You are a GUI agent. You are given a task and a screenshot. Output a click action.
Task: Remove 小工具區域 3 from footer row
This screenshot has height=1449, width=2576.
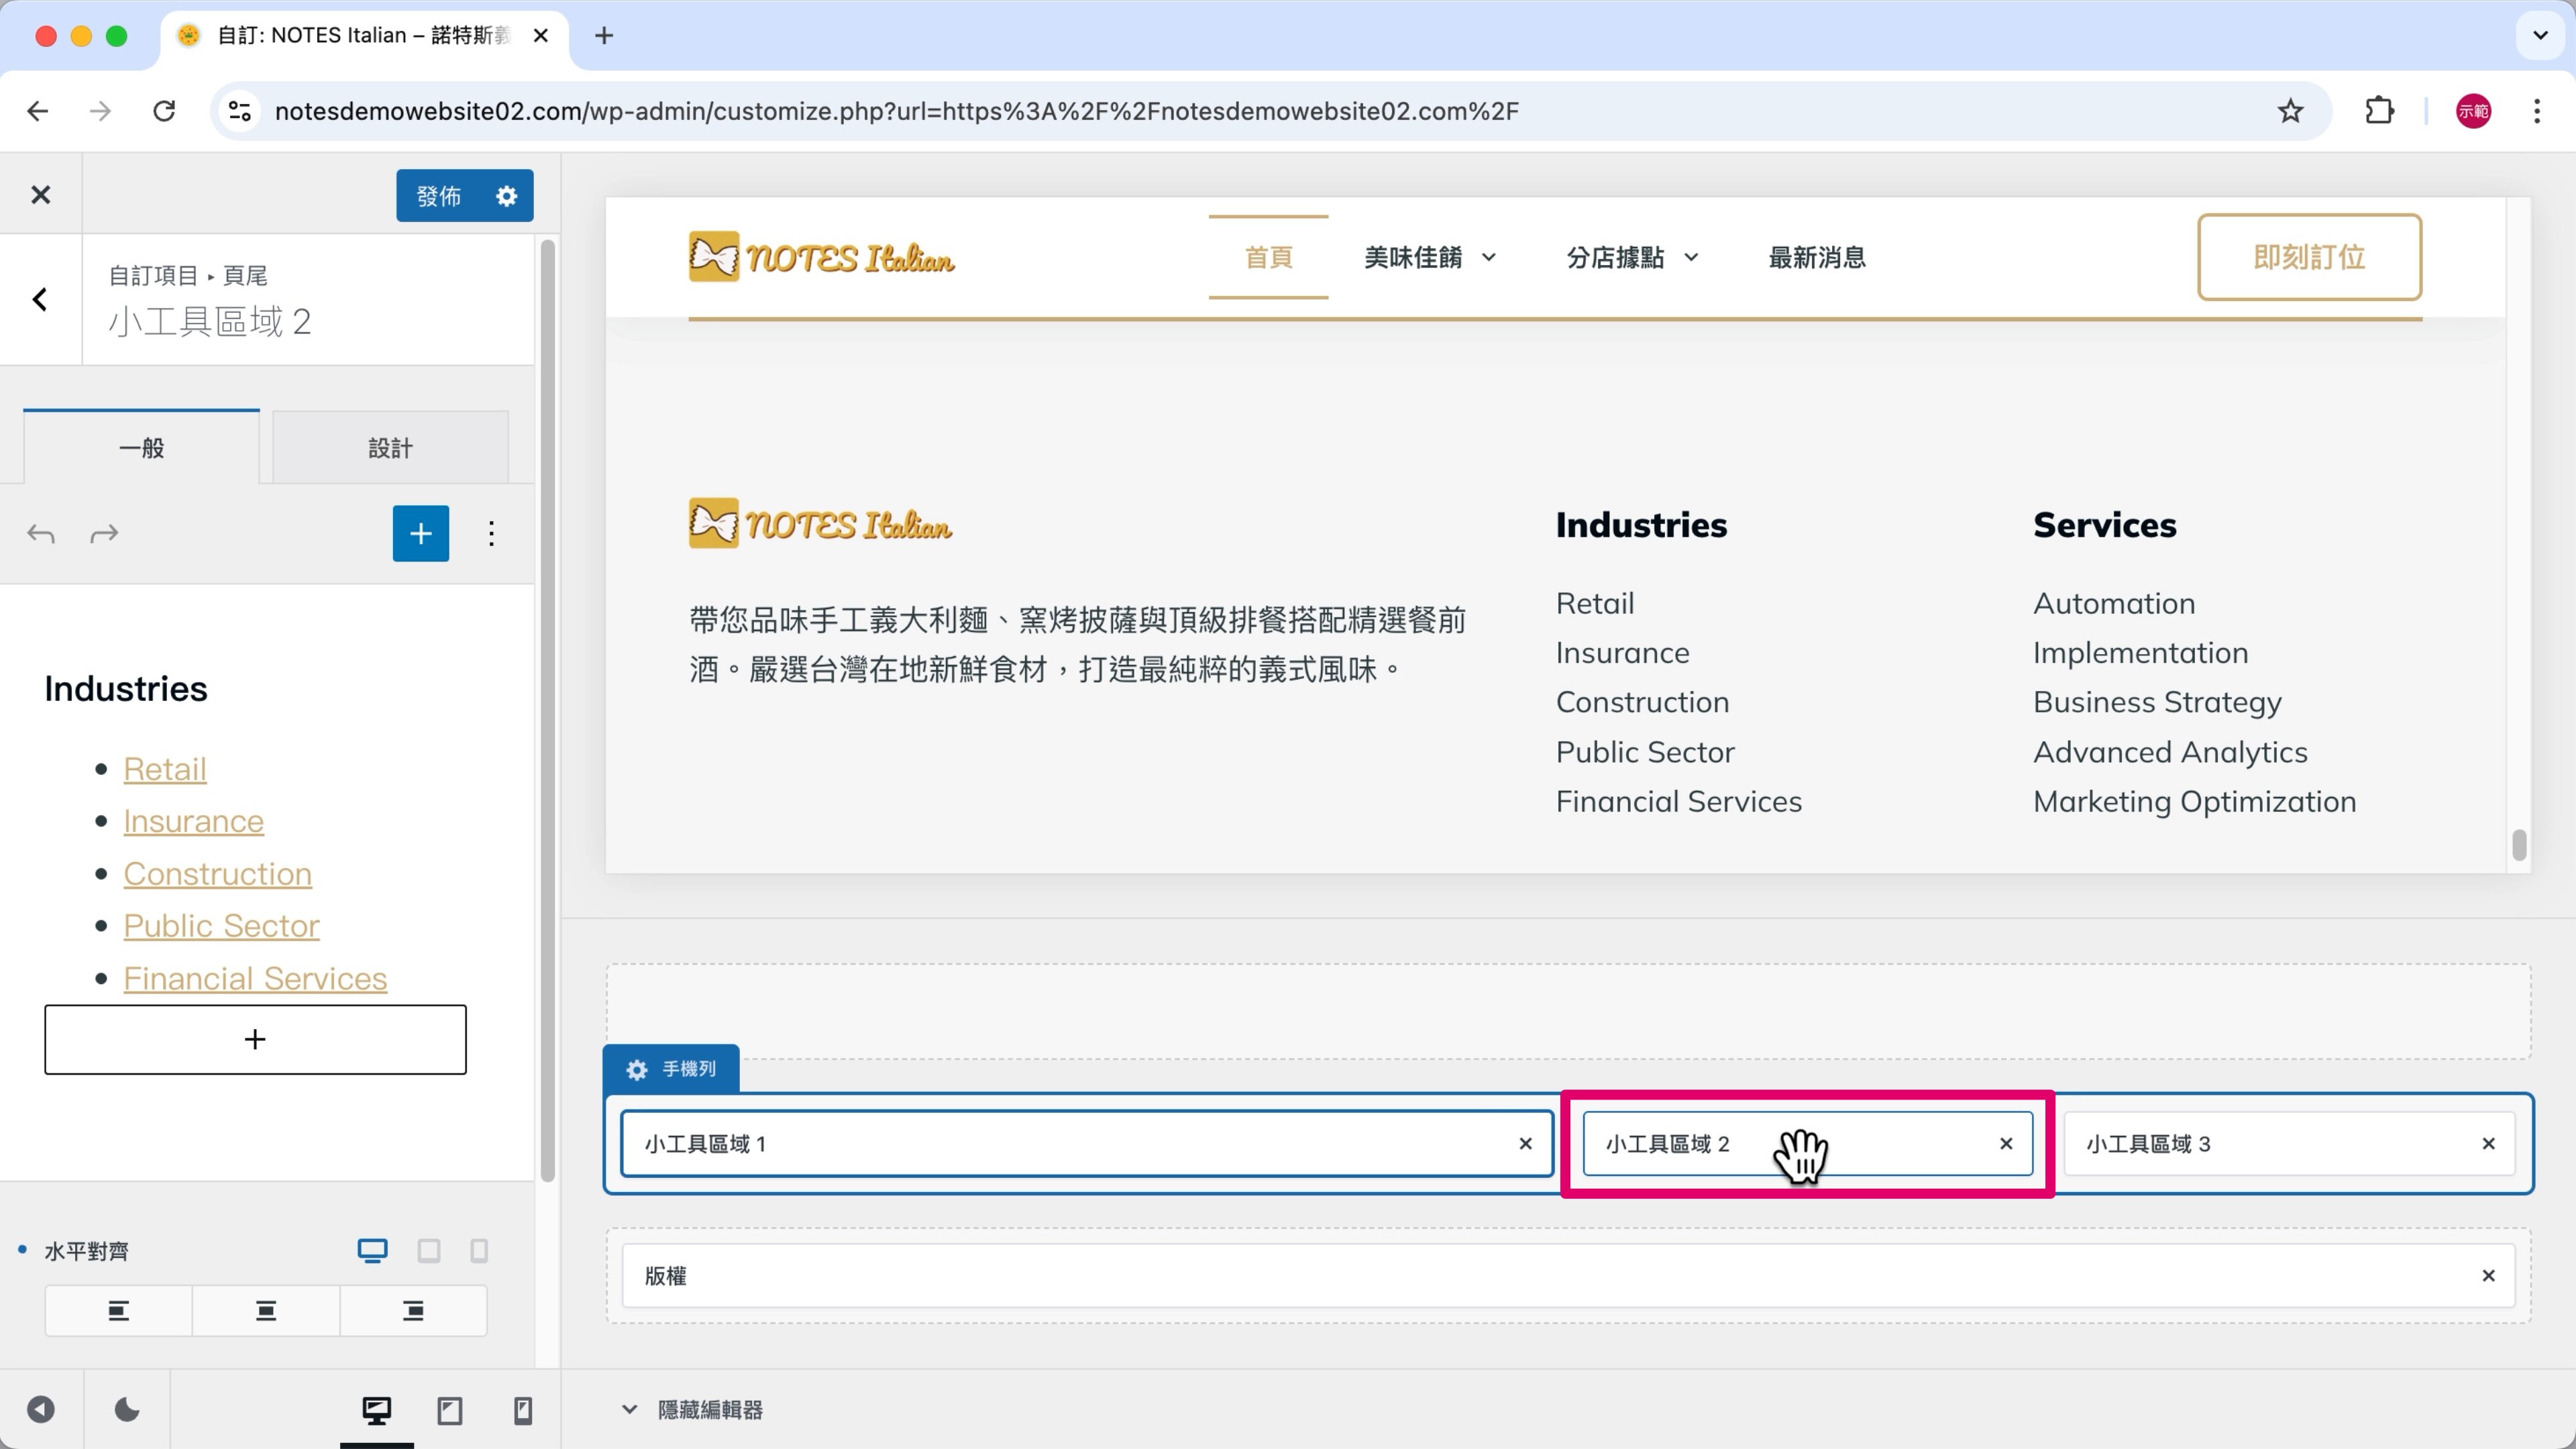tap(2488, 1143)
